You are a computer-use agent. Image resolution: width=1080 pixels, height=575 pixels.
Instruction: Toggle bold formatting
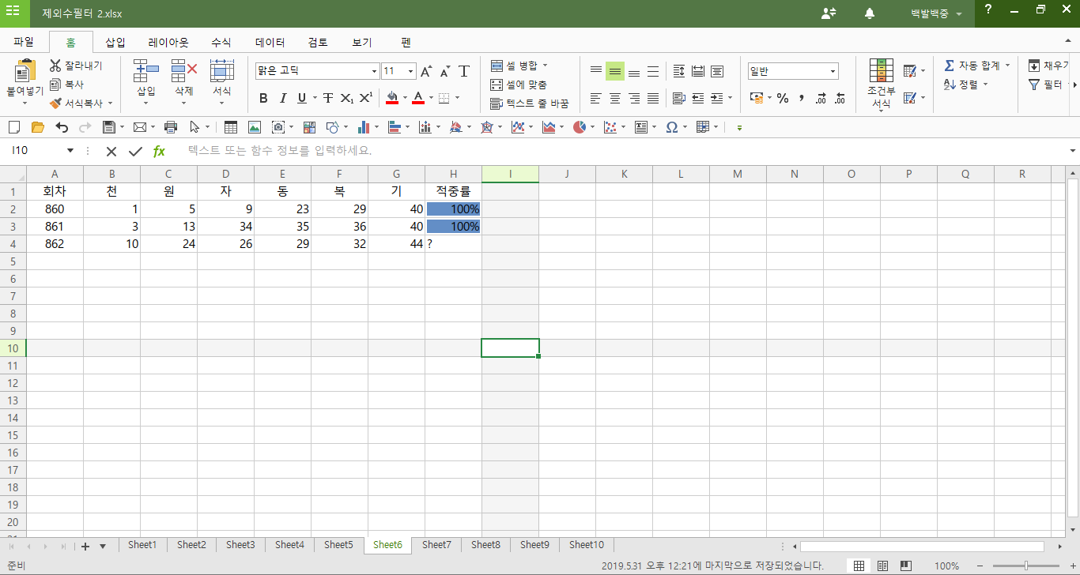tap(263, 98)
